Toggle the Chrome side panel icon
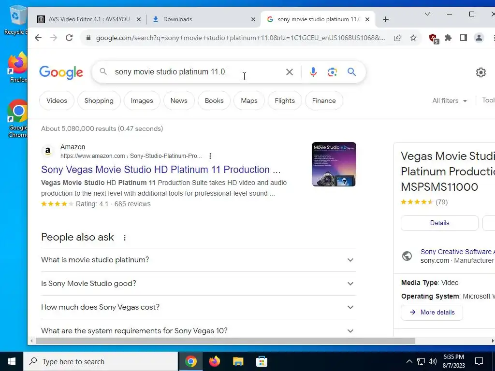Viewport: 495px width, 371px height. pos(464,38)
